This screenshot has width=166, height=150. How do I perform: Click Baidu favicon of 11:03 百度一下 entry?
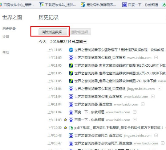(x=71, y=120)
